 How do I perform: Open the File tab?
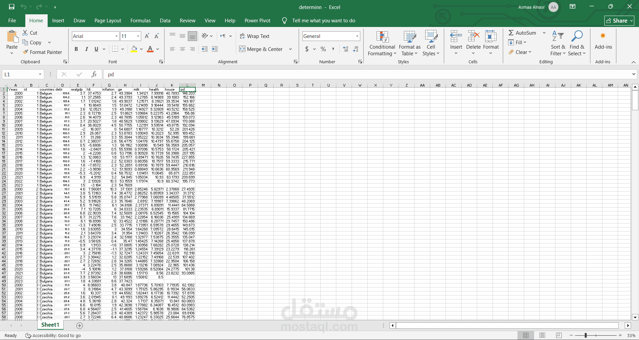coord(12,21)
